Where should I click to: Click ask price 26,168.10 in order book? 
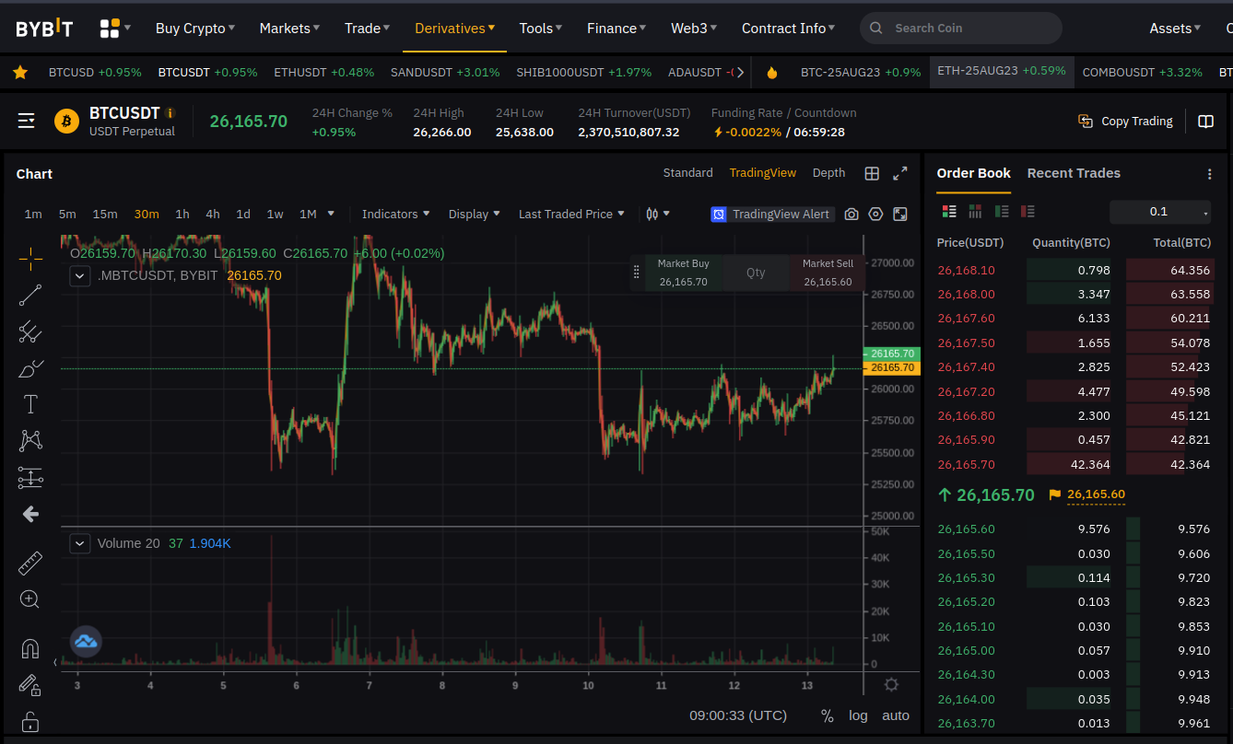pyautogui.click(x=966, y=271)
